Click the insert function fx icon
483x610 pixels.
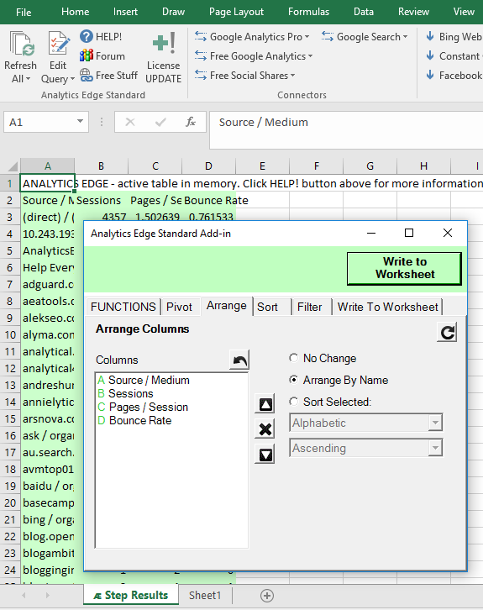click(191, 122)
